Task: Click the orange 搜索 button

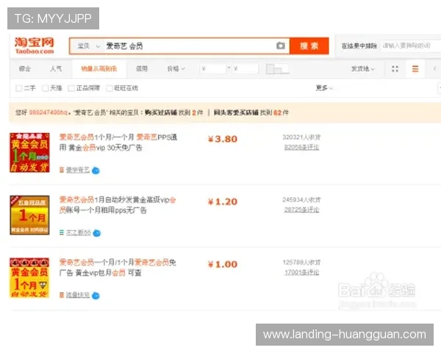Action: tap(309, 46)
